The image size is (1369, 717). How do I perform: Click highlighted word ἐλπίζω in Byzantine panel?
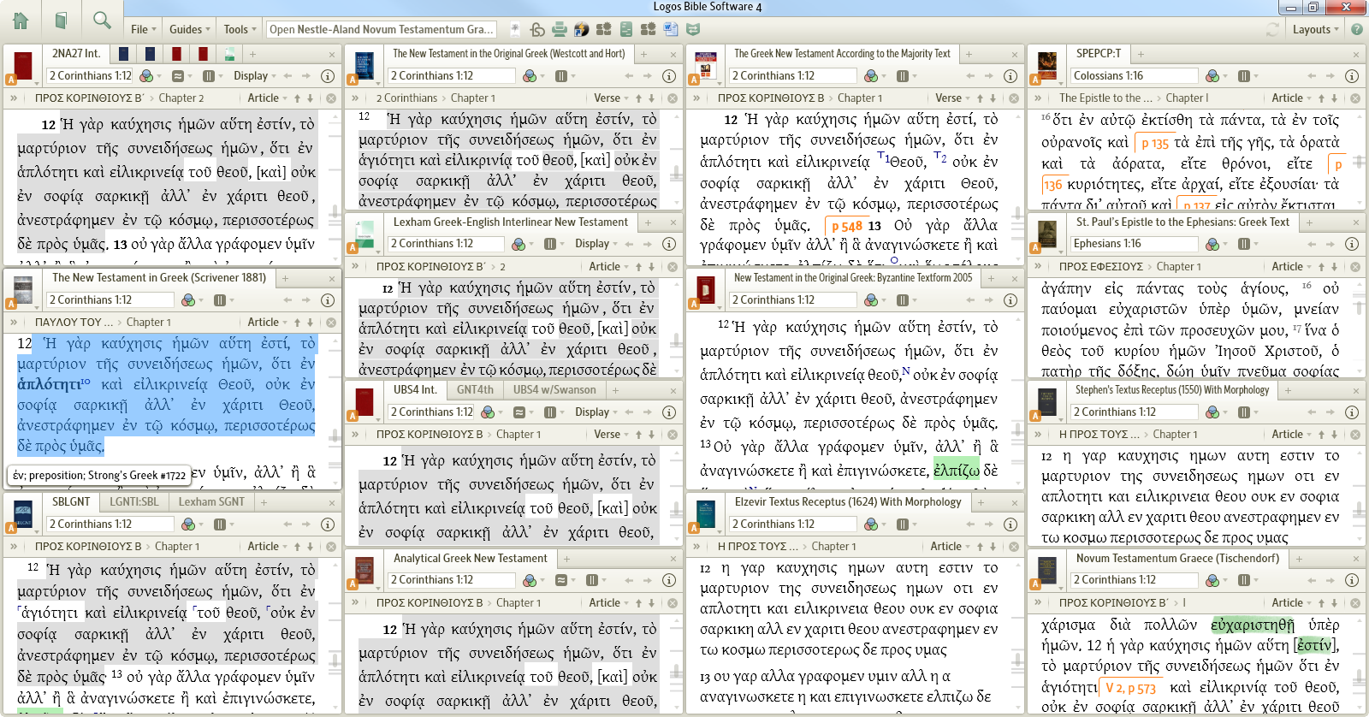tap(957, 470)
